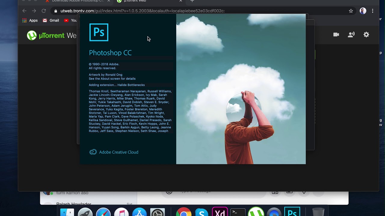Image resolution: width=385 pixels, height=216 pixels.
Task: Click "Artwork by Ronald Ong" text
Action: point(106,75)
